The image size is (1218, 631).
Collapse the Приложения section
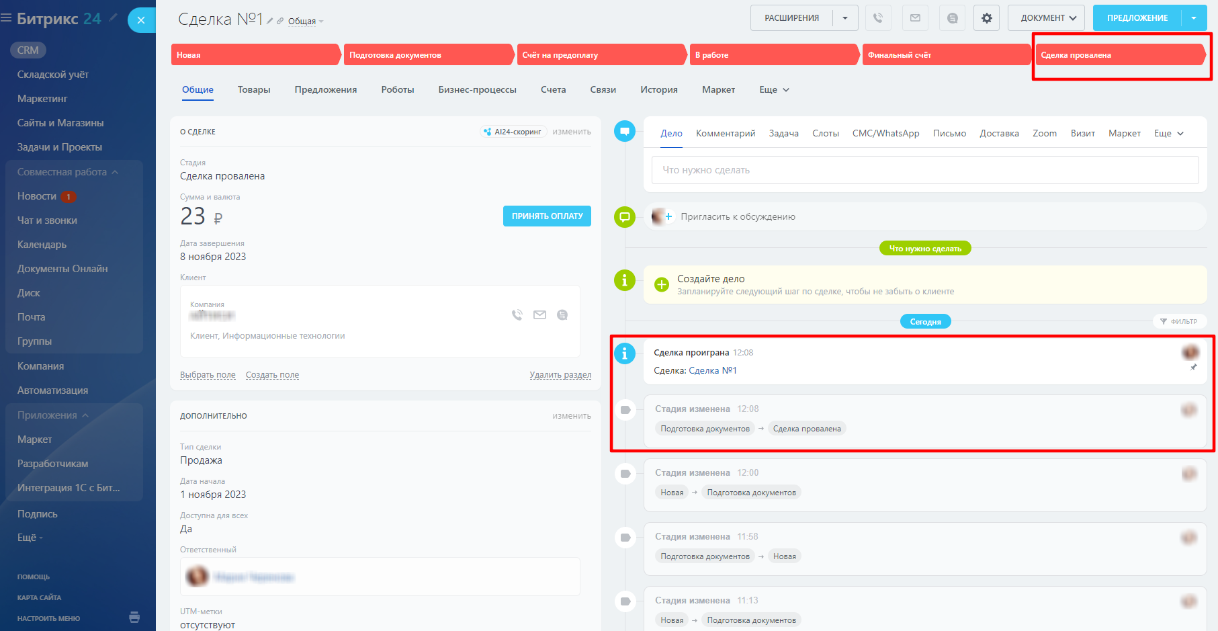(53, 415)
